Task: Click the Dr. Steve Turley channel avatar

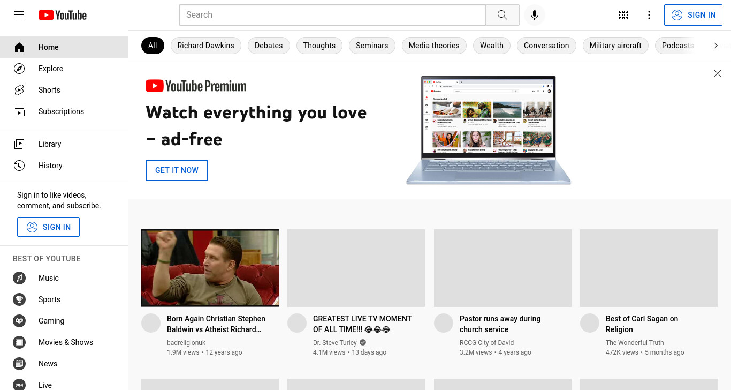Action: (297, 323)
